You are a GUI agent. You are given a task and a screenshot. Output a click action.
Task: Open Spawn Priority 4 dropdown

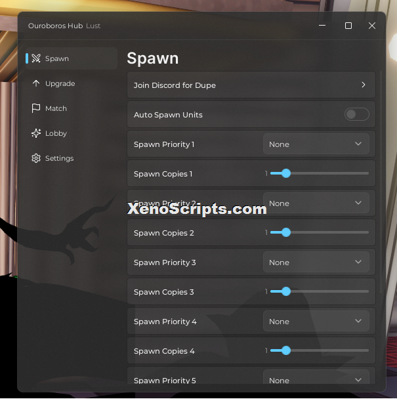(x=316, y=322)
